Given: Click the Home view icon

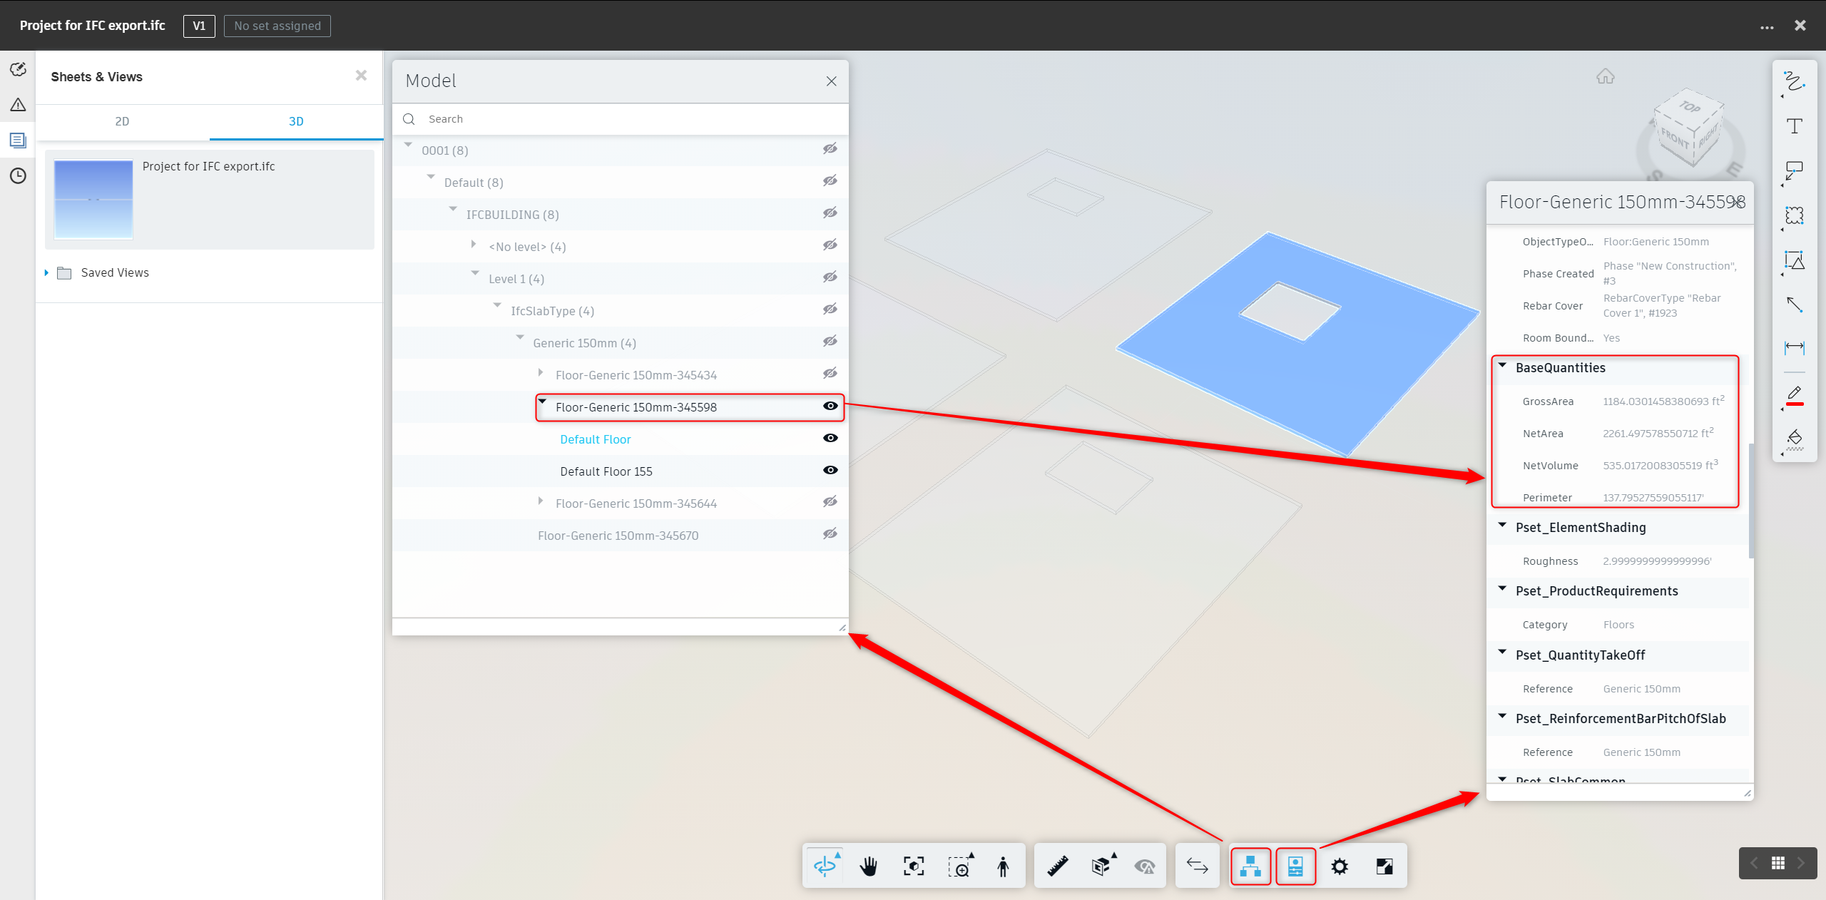Looking at the screenshot, I should [1605, 76].
